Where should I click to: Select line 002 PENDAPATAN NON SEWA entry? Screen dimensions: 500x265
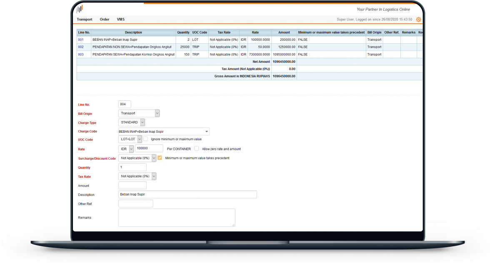coord(80,47)
